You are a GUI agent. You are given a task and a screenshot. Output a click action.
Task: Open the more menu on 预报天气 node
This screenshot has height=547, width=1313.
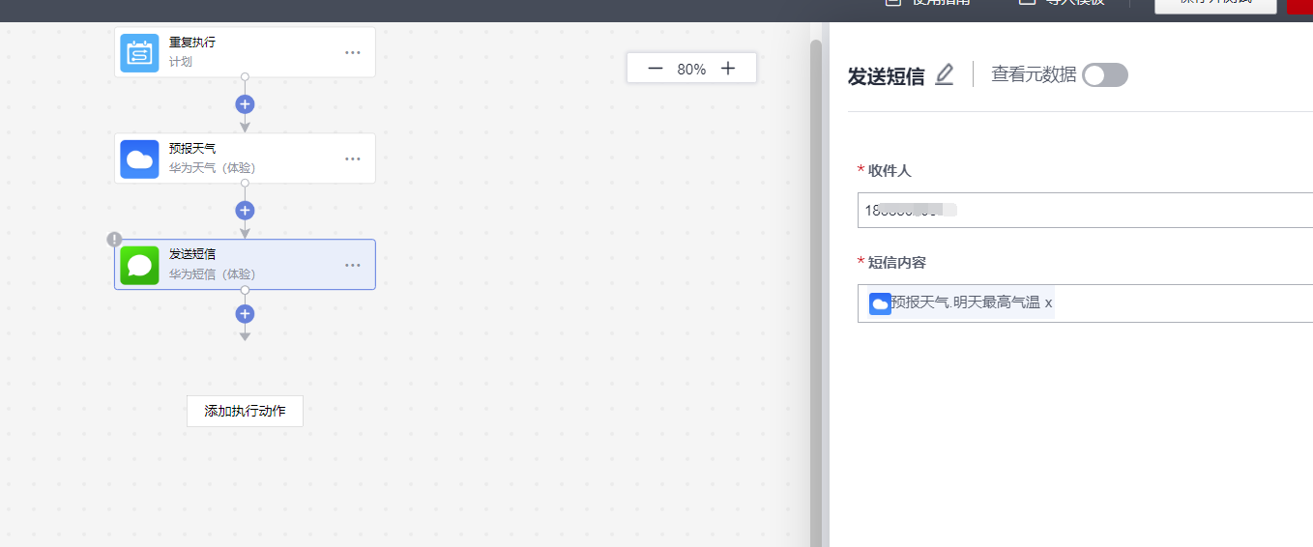click(353, 158)
